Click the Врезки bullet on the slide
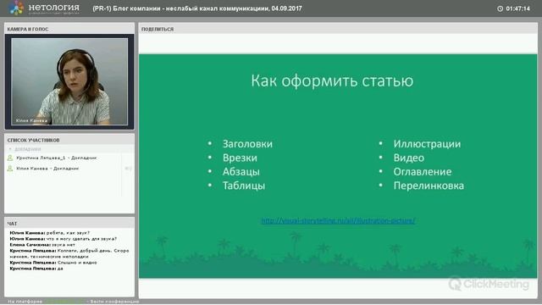542x305 pixels. (x=240, y=158)
